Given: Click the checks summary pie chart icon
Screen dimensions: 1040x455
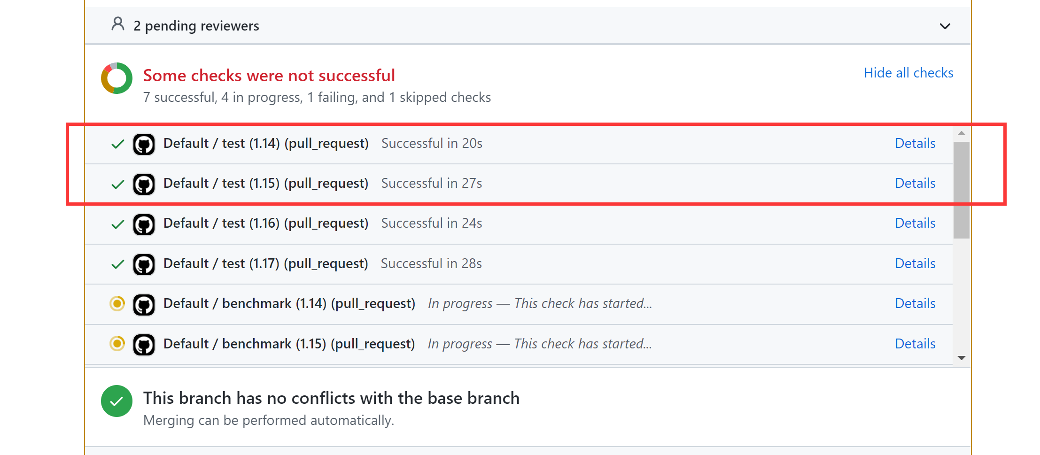Looking at the screenshot, I should [116, 77].
